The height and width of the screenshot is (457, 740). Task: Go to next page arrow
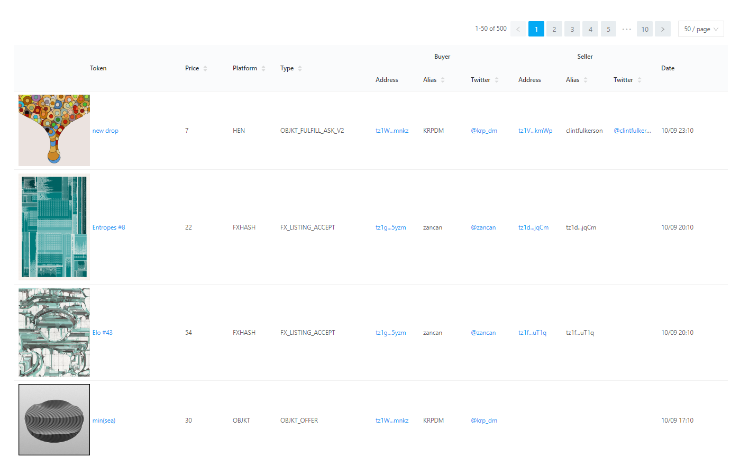pyautogui.click(x=663, y=29)
